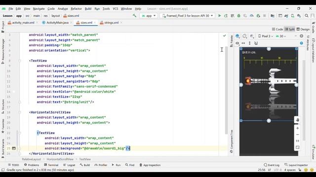Close the sizes.xml tab
The width and height of the screenshot is (316, 177).
(x=95, y=23)
